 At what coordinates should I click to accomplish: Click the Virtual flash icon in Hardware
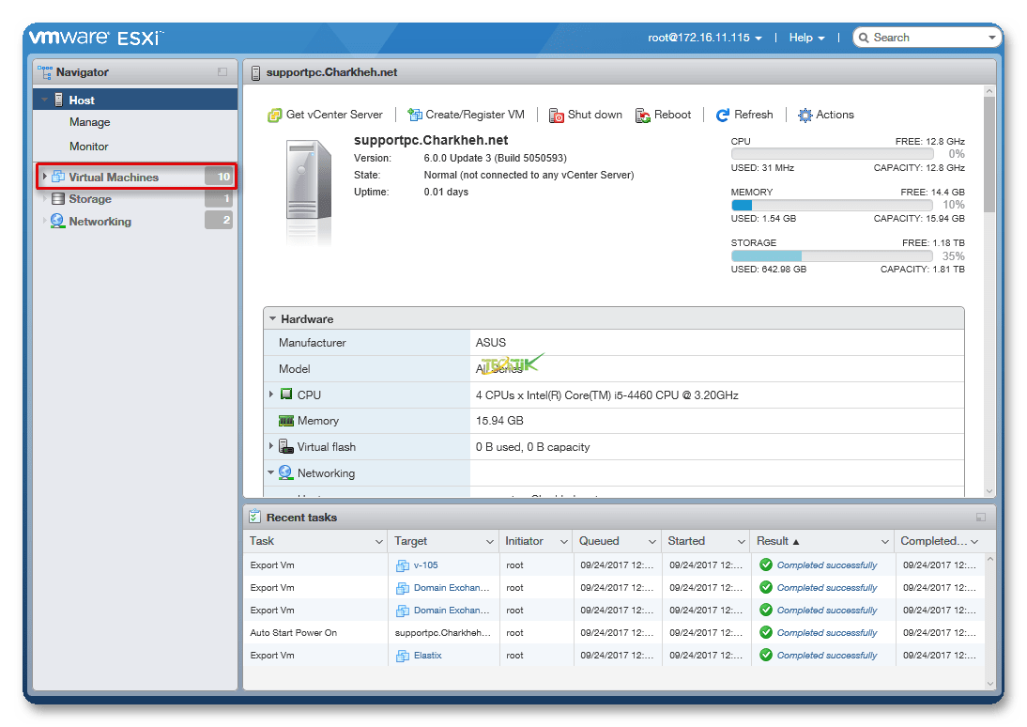pos(285,446)
